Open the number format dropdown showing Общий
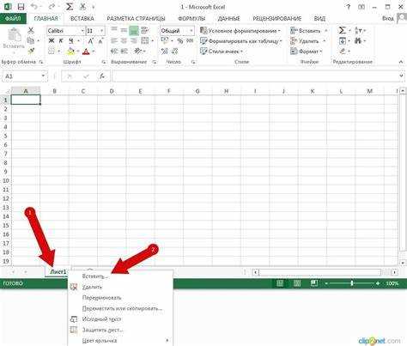The image size is (407, 346). 191,31
